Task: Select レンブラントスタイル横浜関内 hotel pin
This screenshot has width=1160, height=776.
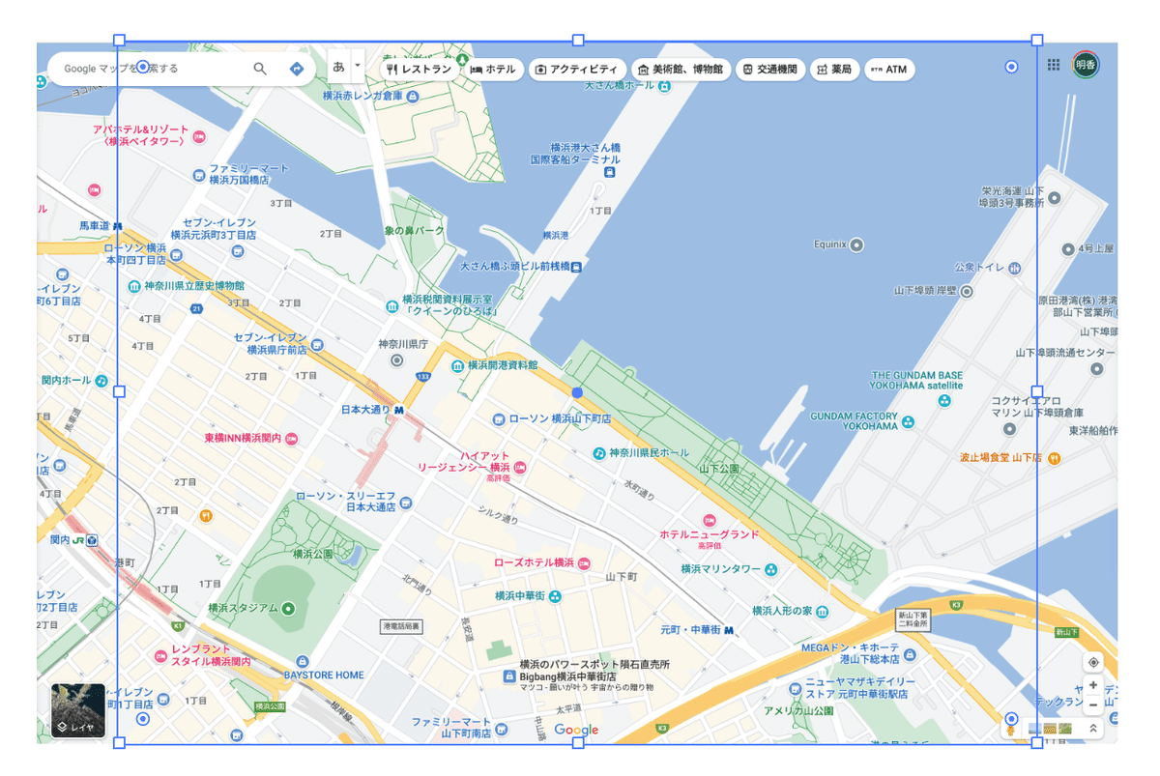Action: (160, 656)
